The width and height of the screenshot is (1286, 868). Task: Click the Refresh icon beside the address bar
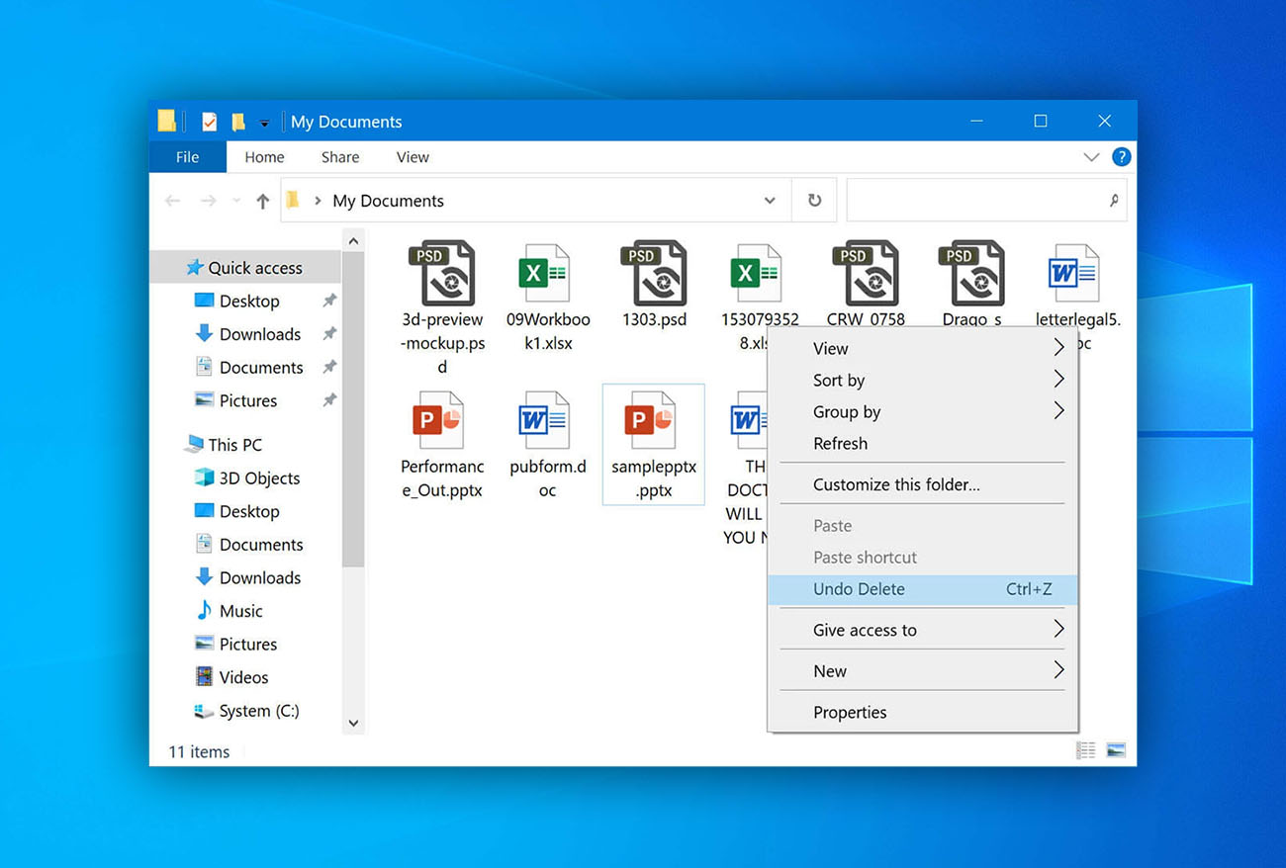tap(814, 200)
